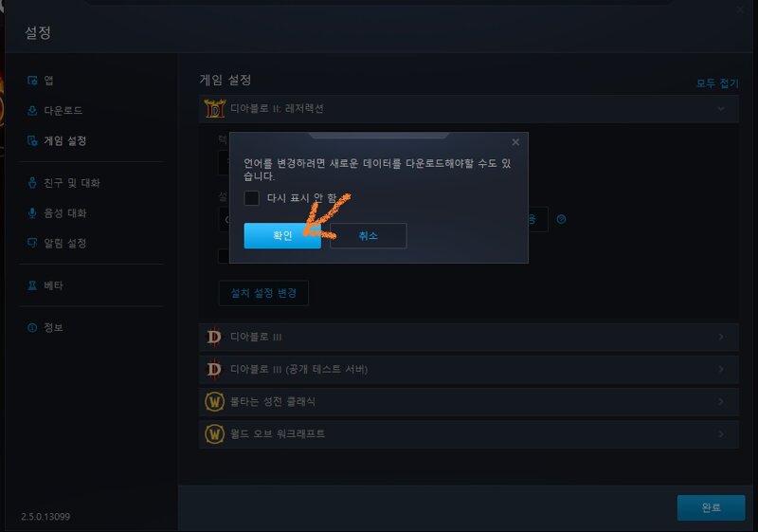758x532 pixels.
Task: Click the 정보 info icon
Action: tap(32, 328)
